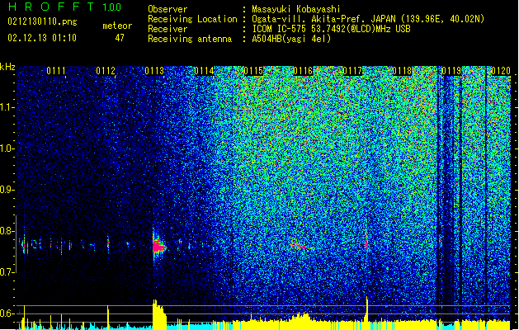Click the 0.9 frequency axis label
The image size is (519, 330).
7,190
